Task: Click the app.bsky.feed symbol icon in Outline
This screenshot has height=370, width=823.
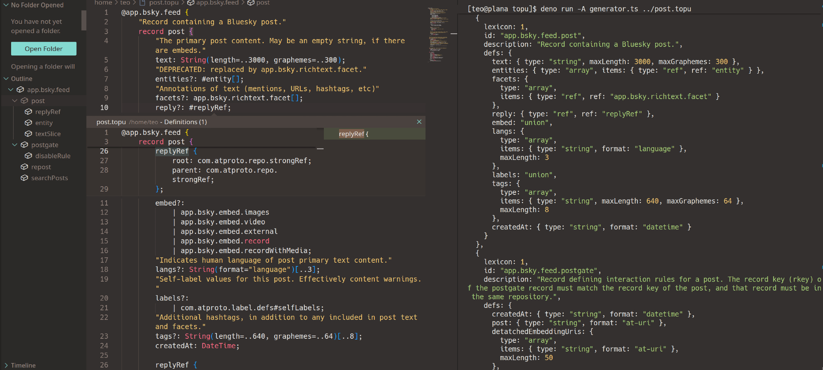Action: pyautogui.click(x=20, y=90)
